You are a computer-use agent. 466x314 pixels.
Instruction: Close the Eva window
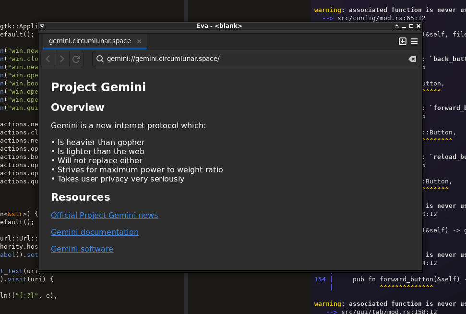(418, 26)
